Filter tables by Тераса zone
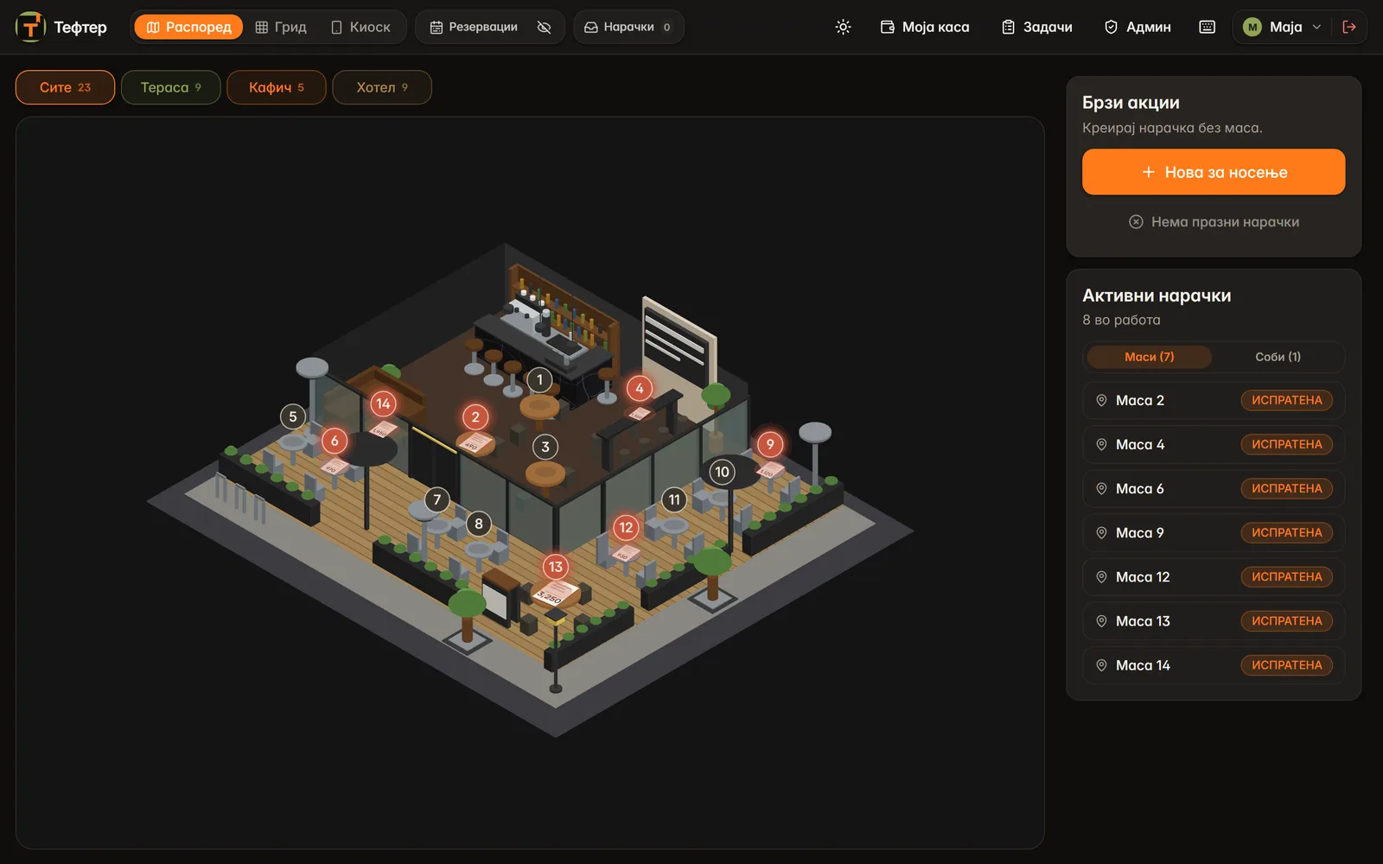The image size is (1383, 864). (171, 87)
